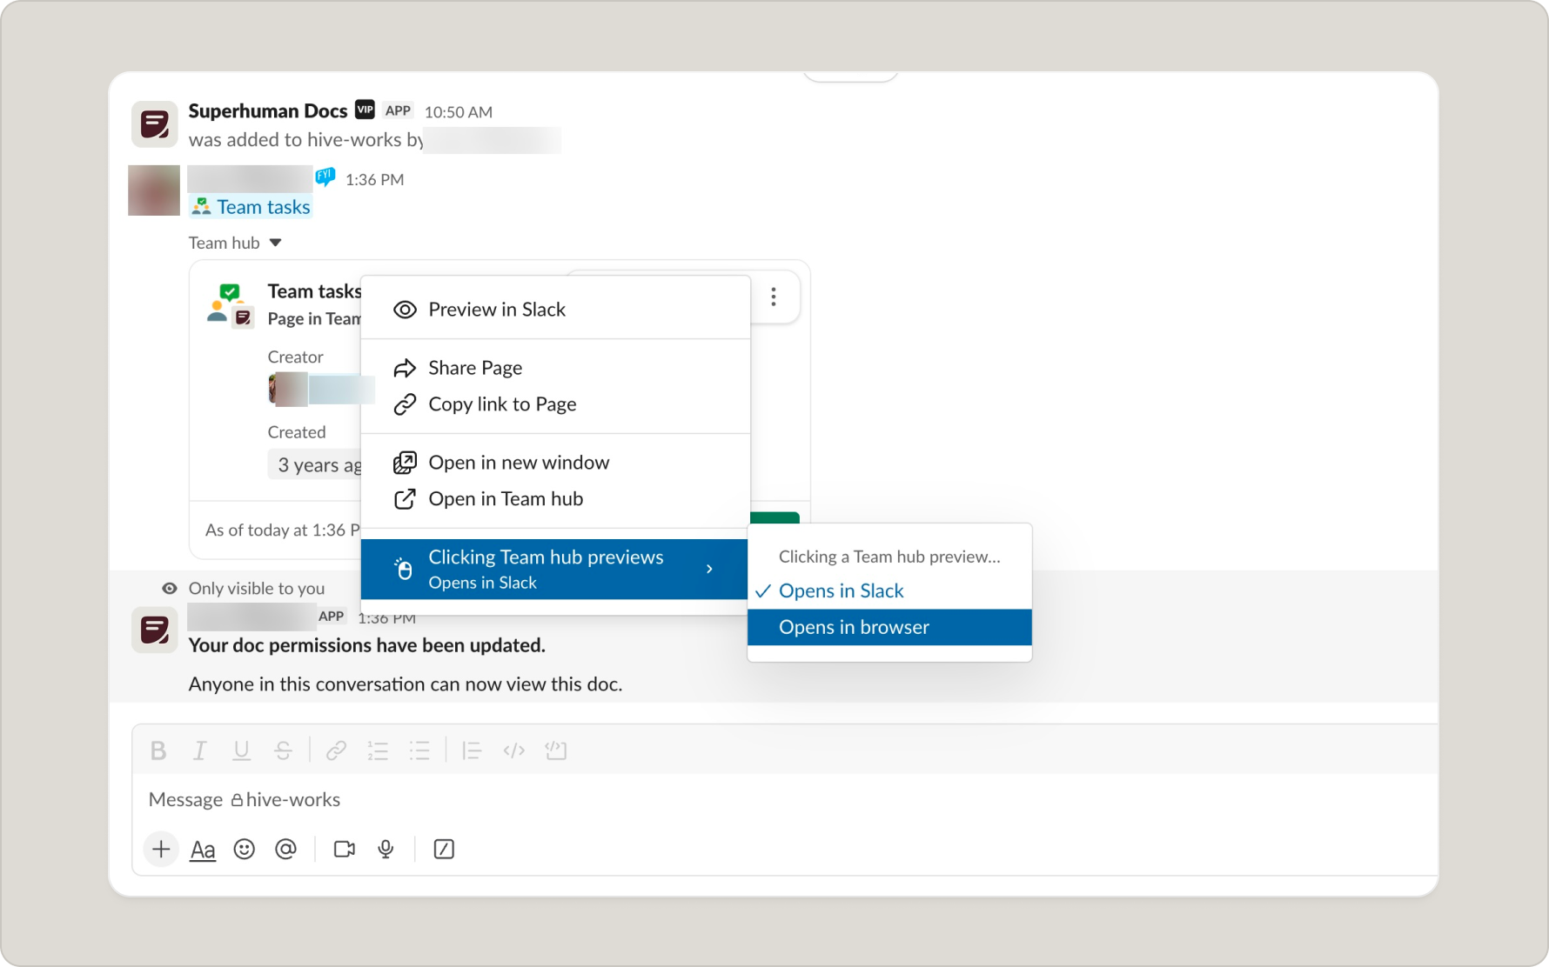Choose Opens in browser option

889,627
